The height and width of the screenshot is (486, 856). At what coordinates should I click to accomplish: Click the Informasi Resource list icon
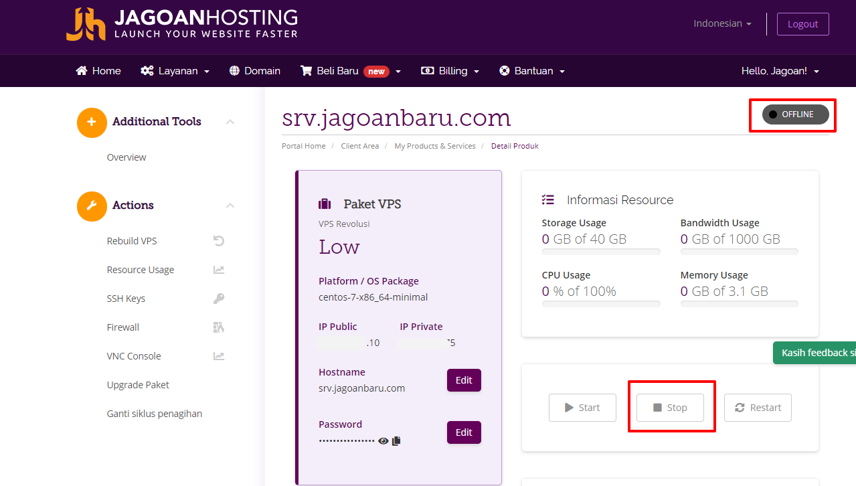(548, 199)
